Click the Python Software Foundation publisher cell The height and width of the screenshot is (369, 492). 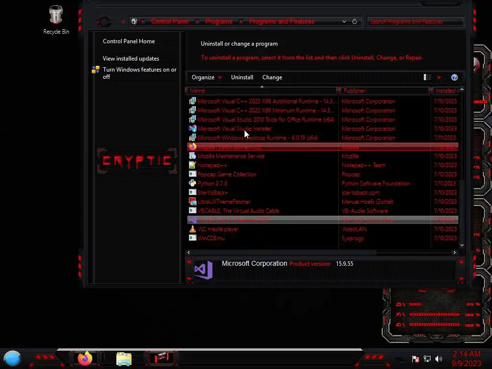376,183
